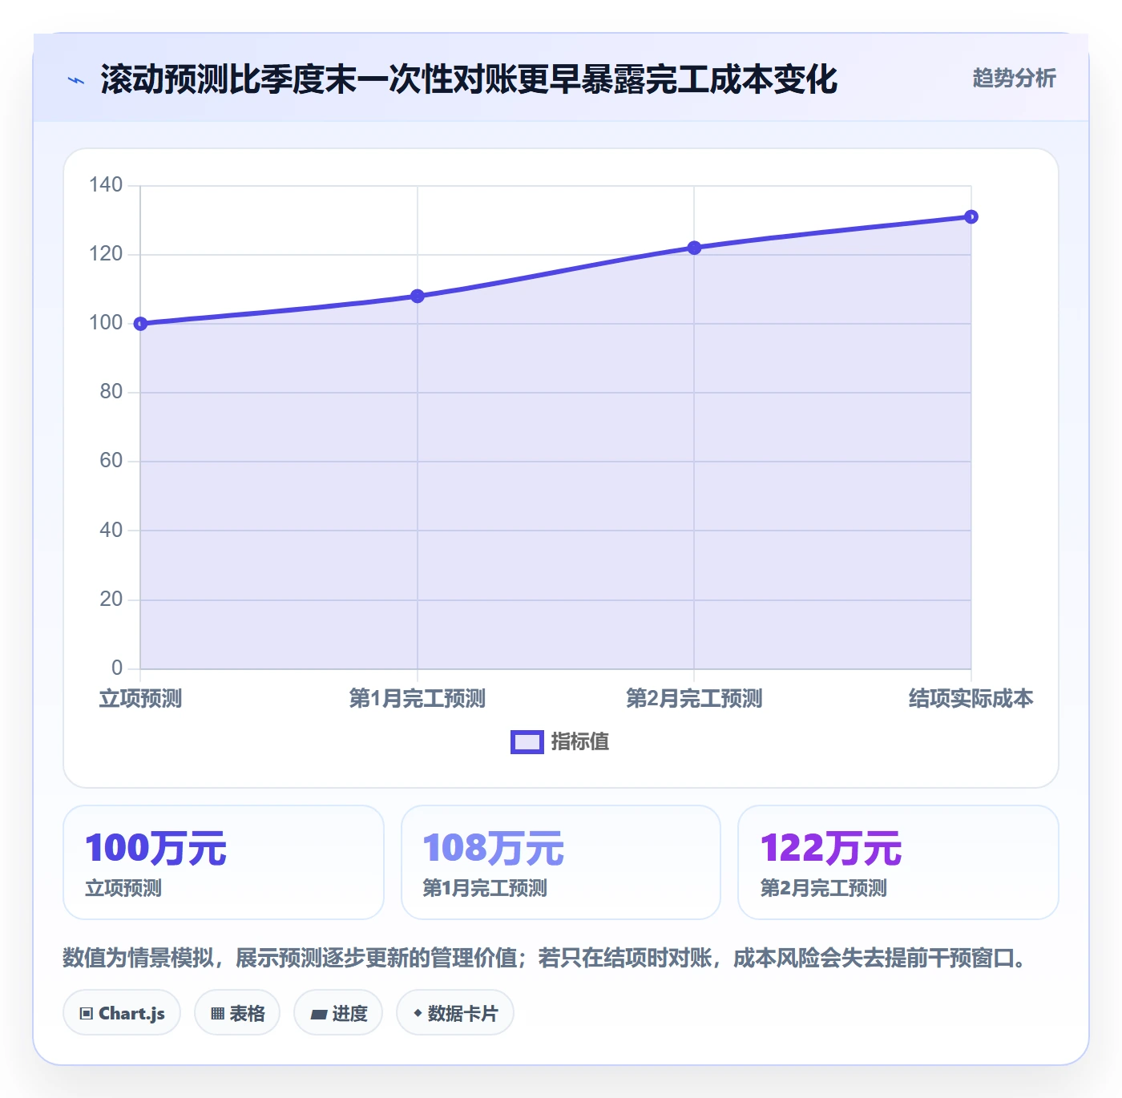Click the 第1月完工预测 x-axis label
This screenshot has height=1098, width=1122.
click(x=418, y=698)
